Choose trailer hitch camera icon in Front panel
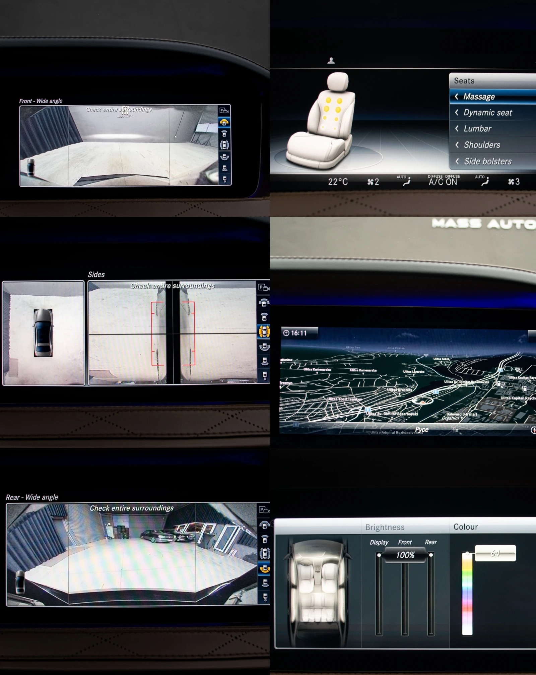Viewport: 536px width, 675px height. (x=224, y=179)
